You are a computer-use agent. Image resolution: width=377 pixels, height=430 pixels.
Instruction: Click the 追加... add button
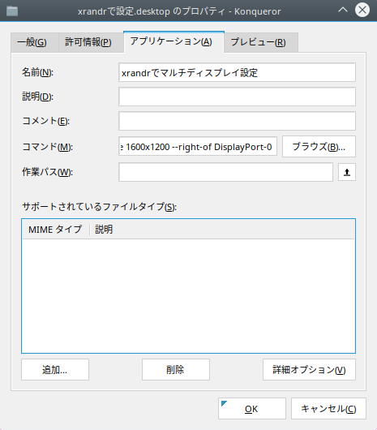55,370
